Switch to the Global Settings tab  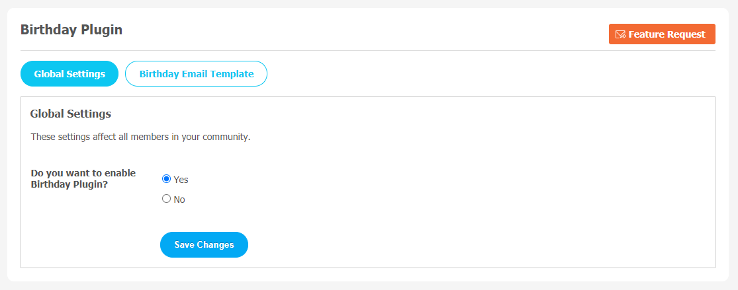coord(69,74)
